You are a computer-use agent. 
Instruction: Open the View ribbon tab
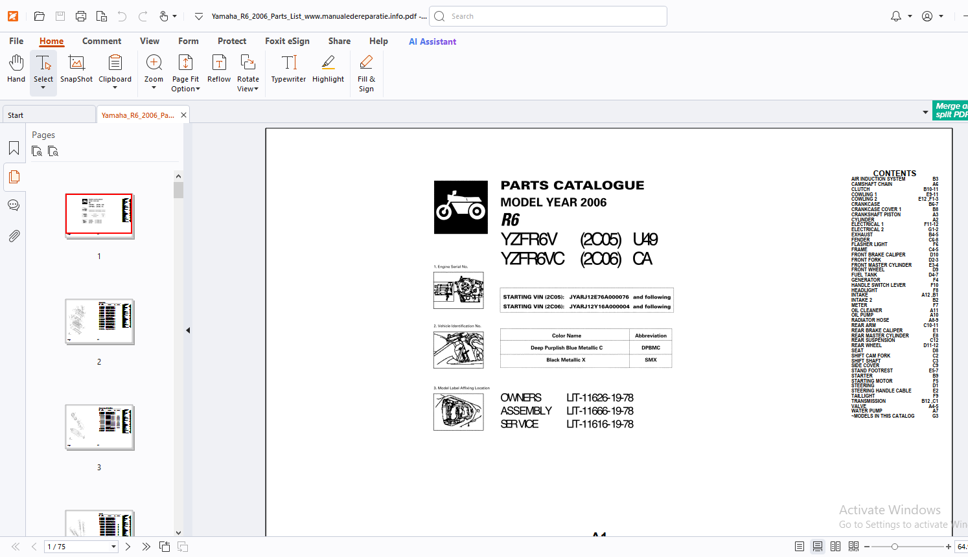click(x=150, y=41)
